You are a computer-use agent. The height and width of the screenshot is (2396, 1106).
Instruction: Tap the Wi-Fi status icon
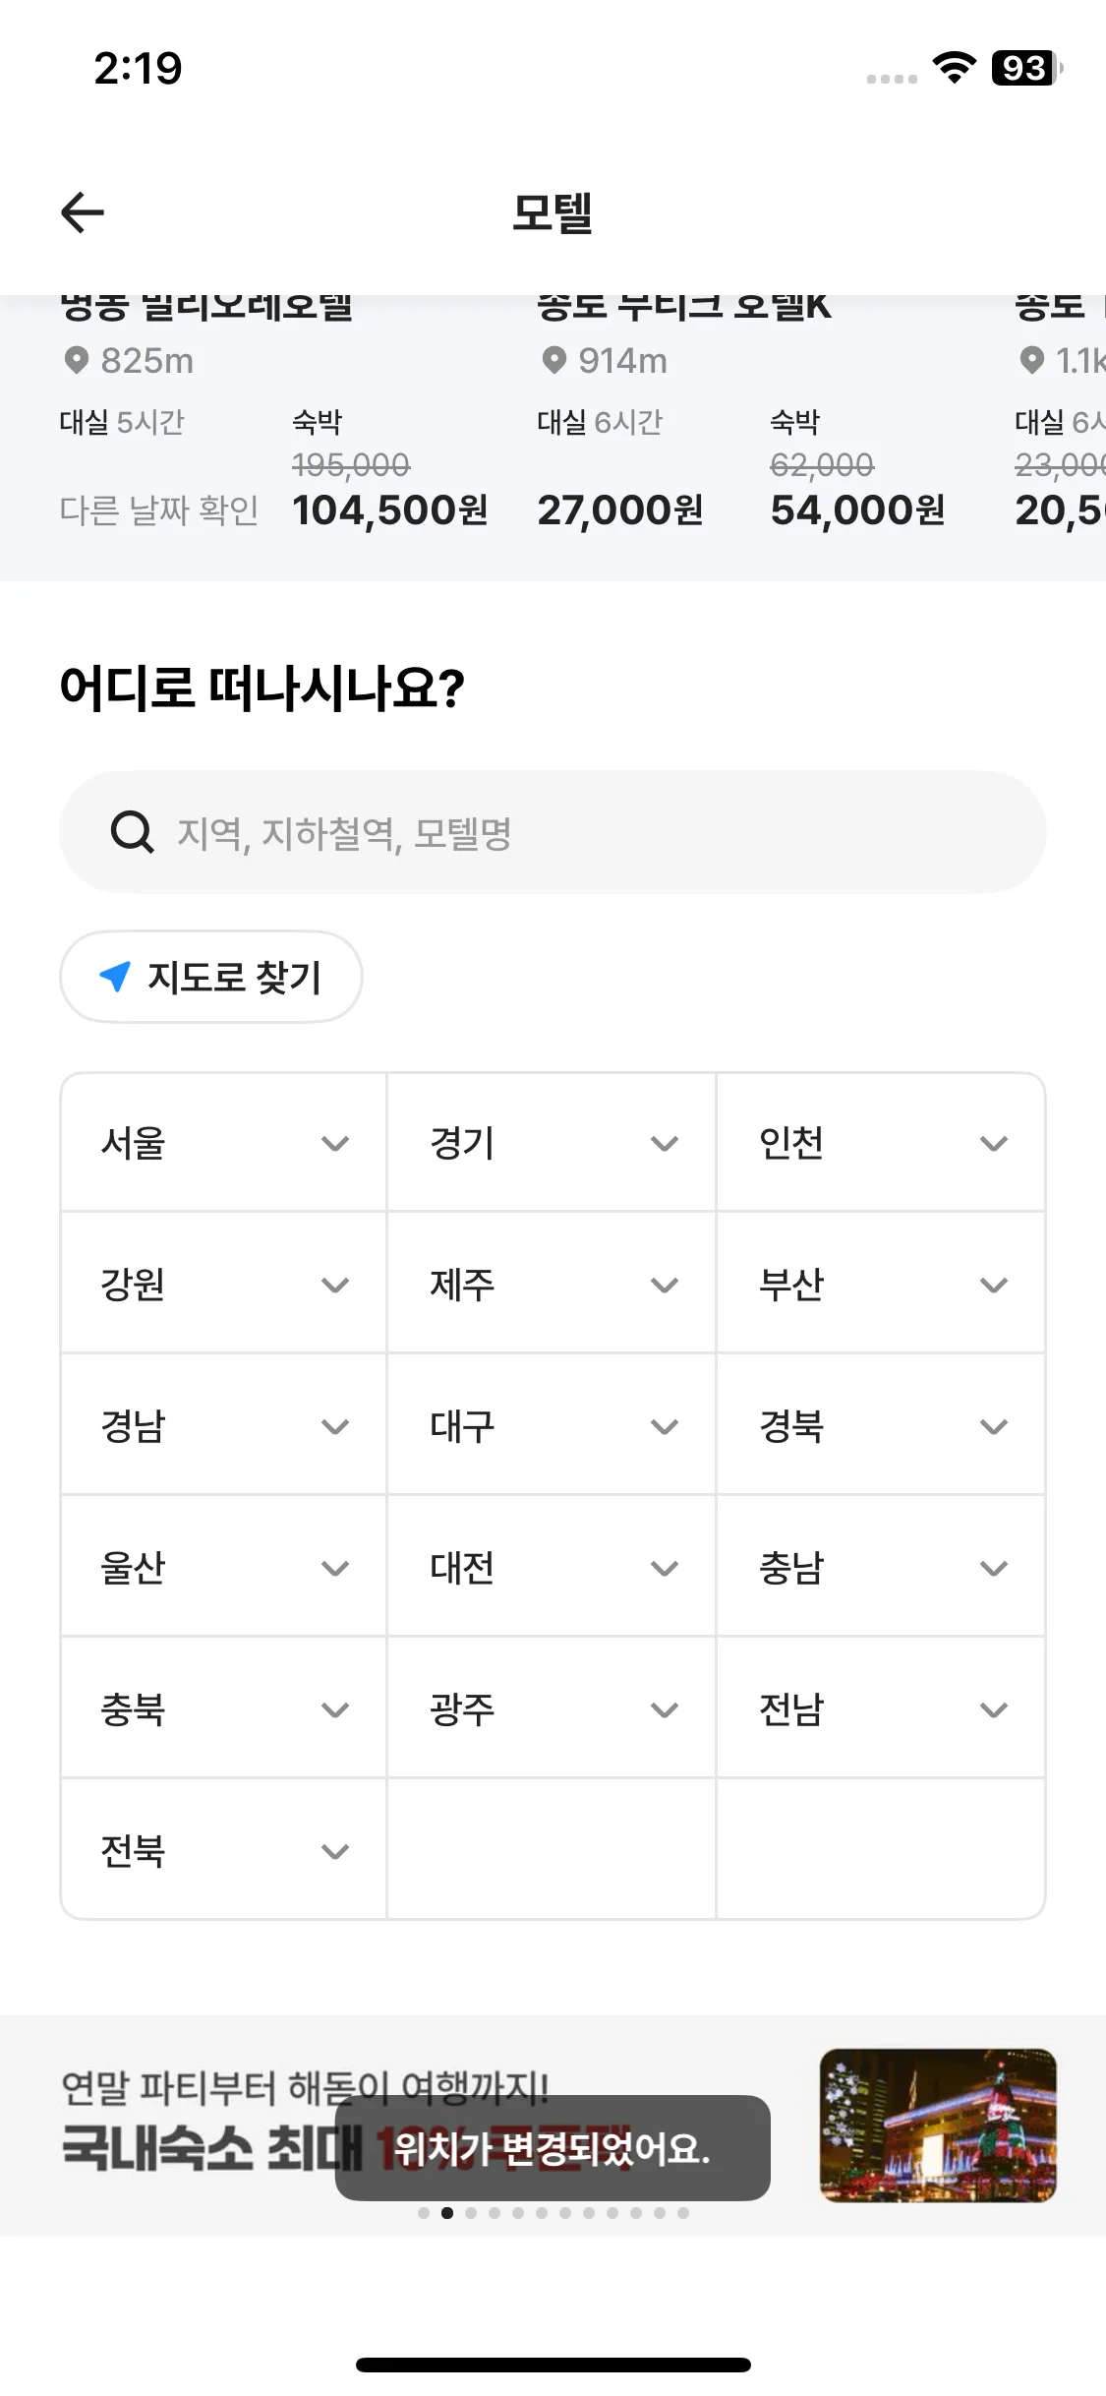pos(954,68)
